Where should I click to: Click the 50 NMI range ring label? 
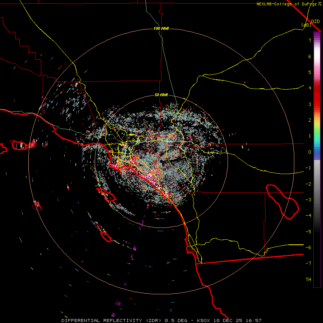pyautogui.click(x=161, y=95)
